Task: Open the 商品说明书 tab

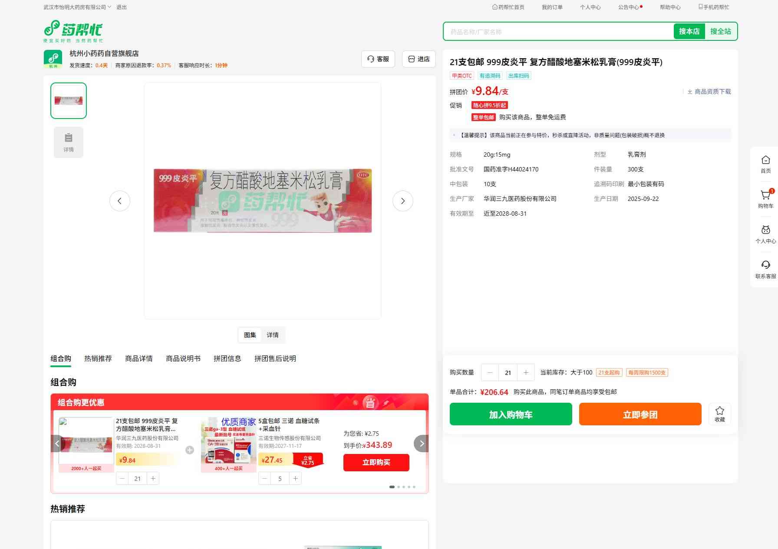Action: point(183,358)
